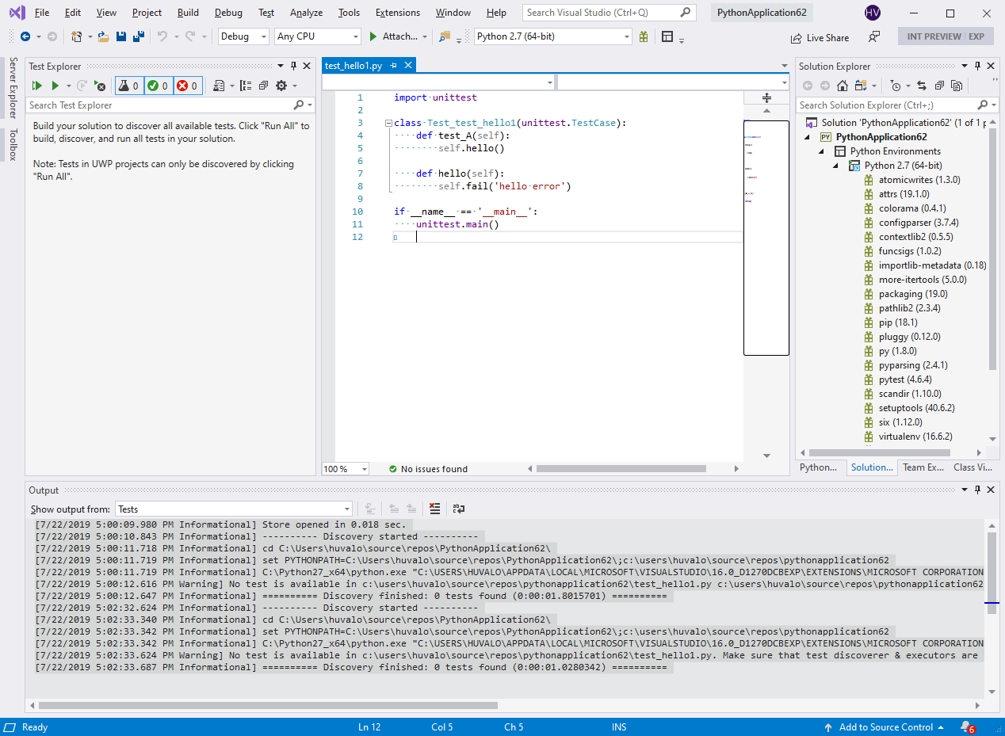Pin the test_hello1.py tab
Image resolution: width=1005 pixels, height=736 pixels.
[x=394, y=66]
